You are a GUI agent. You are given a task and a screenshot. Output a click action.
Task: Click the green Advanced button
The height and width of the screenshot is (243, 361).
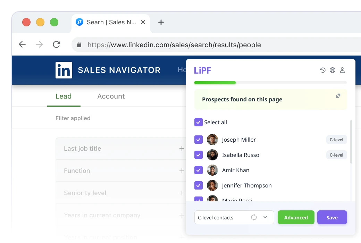tap(296, 217)
